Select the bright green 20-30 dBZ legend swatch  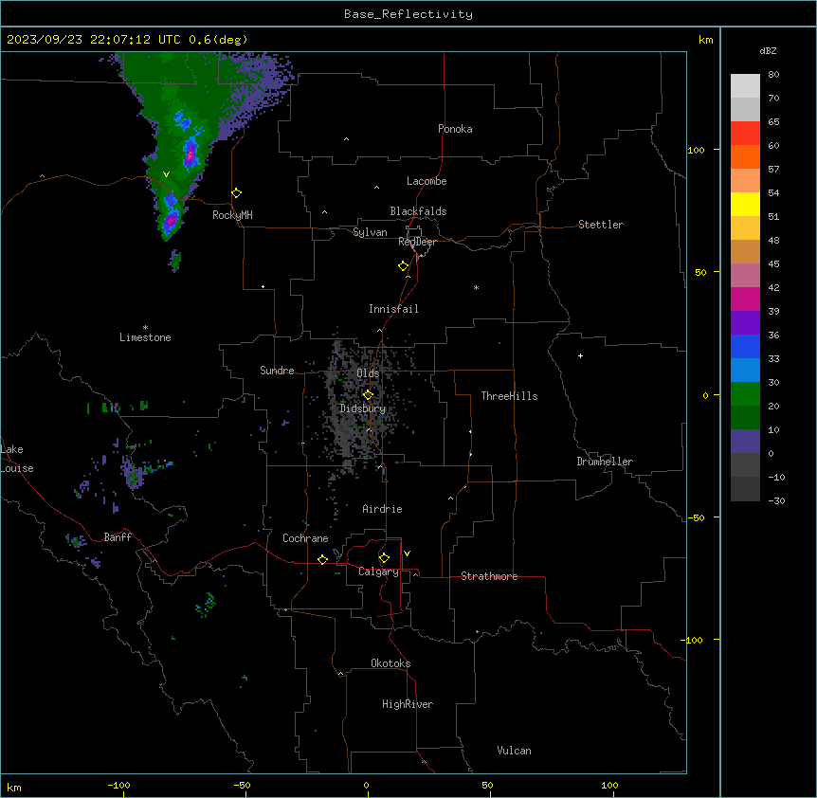coord(745,394)
